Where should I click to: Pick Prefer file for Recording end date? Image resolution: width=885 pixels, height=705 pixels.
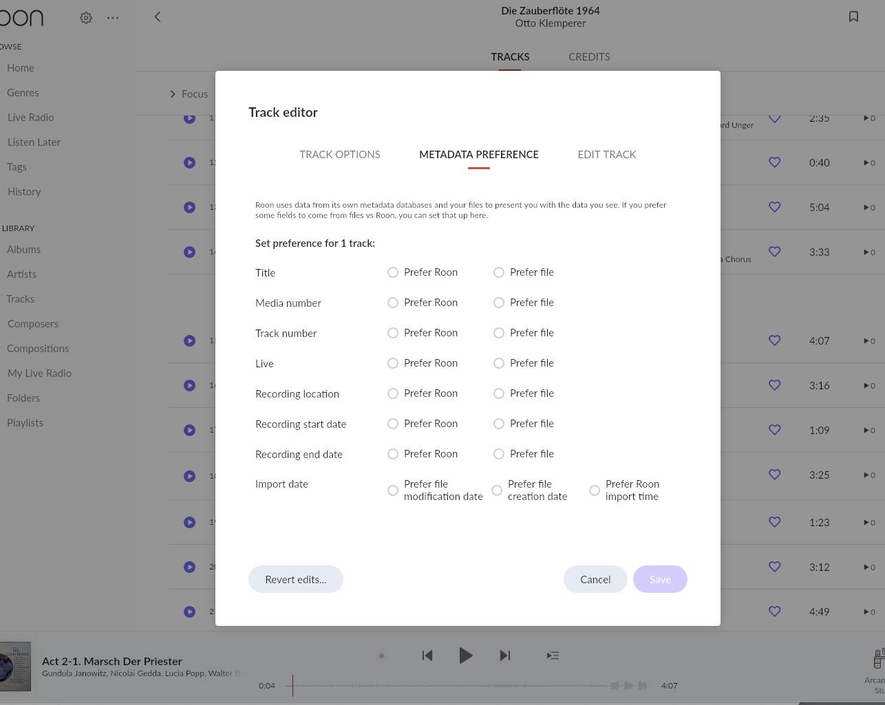(x=499, y=454)
